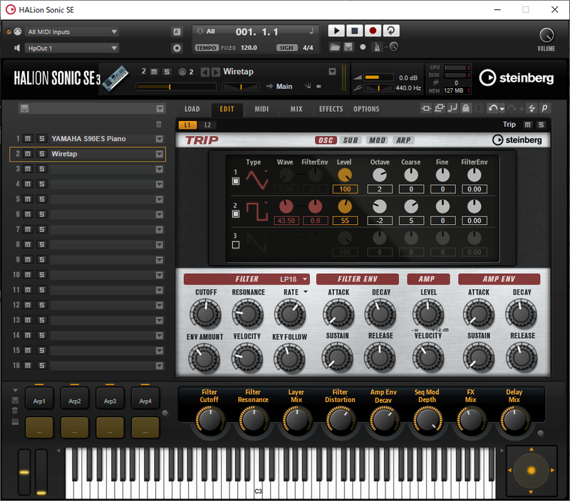Mute the Trip layer
Image resolution: width=570 pixels, height=501 pixels.
click(x=527, y=125)
